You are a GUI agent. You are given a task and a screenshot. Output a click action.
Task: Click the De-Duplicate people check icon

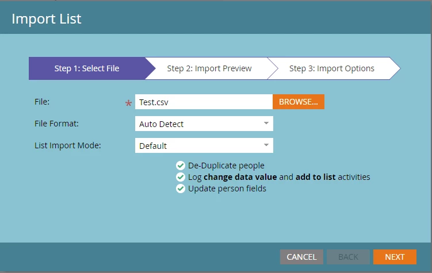pyautogui.click(x=181, y=166)
